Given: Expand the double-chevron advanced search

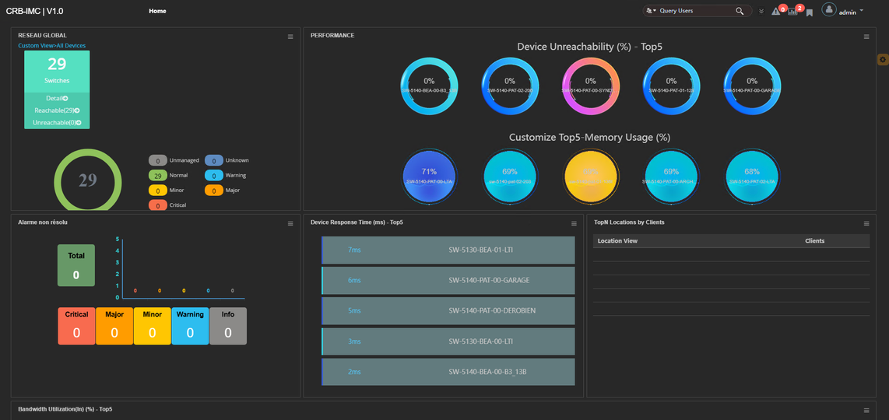Looking at the screenshot, I should tap(761, 12).
